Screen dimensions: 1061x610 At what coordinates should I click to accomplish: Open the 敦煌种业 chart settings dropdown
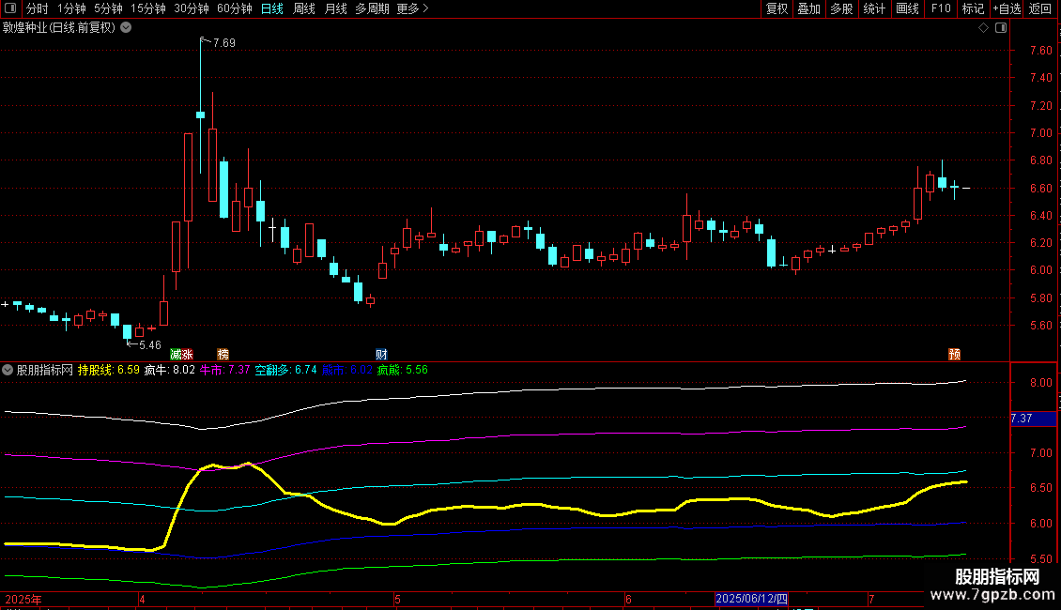point(126,28)
